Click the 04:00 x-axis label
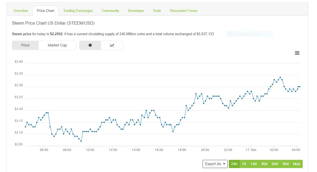The width and height of the screenshot is (317, 172). pos(296,150)
